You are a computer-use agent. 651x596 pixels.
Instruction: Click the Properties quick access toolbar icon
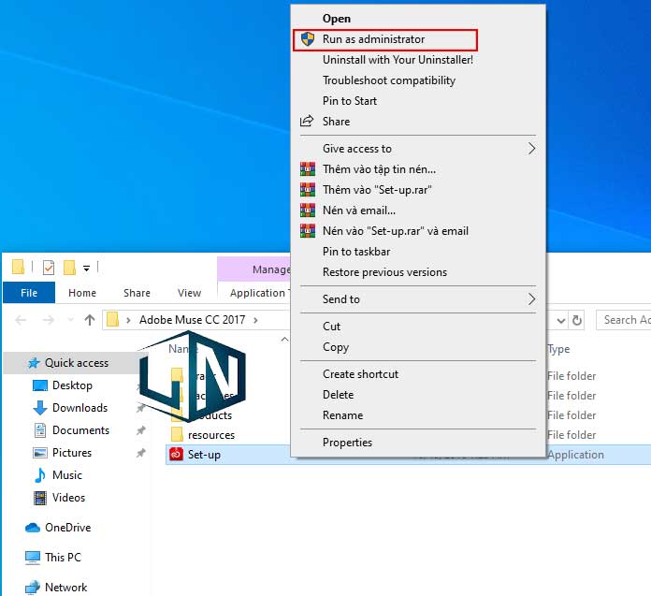tap(49, 268)
